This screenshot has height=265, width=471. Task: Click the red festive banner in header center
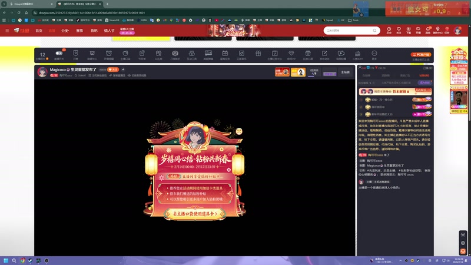(234, 31)
